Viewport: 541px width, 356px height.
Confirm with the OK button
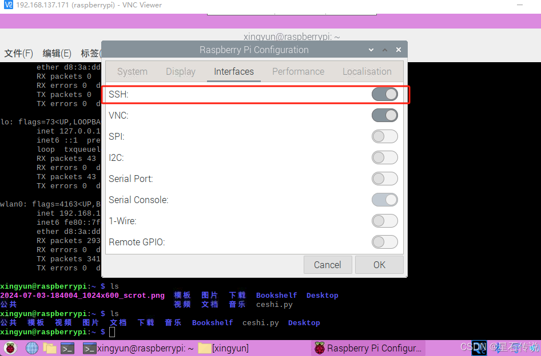point(379,265)
